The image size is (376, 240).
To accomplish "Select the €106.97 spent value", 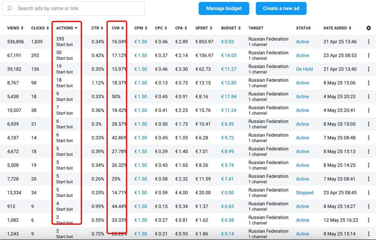I will [204, 55].
